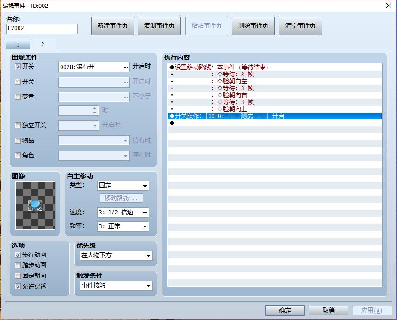Click the switch field showing 0028:滚石开
This screenshot has height=320, width=397.
[x=94, y=67]
